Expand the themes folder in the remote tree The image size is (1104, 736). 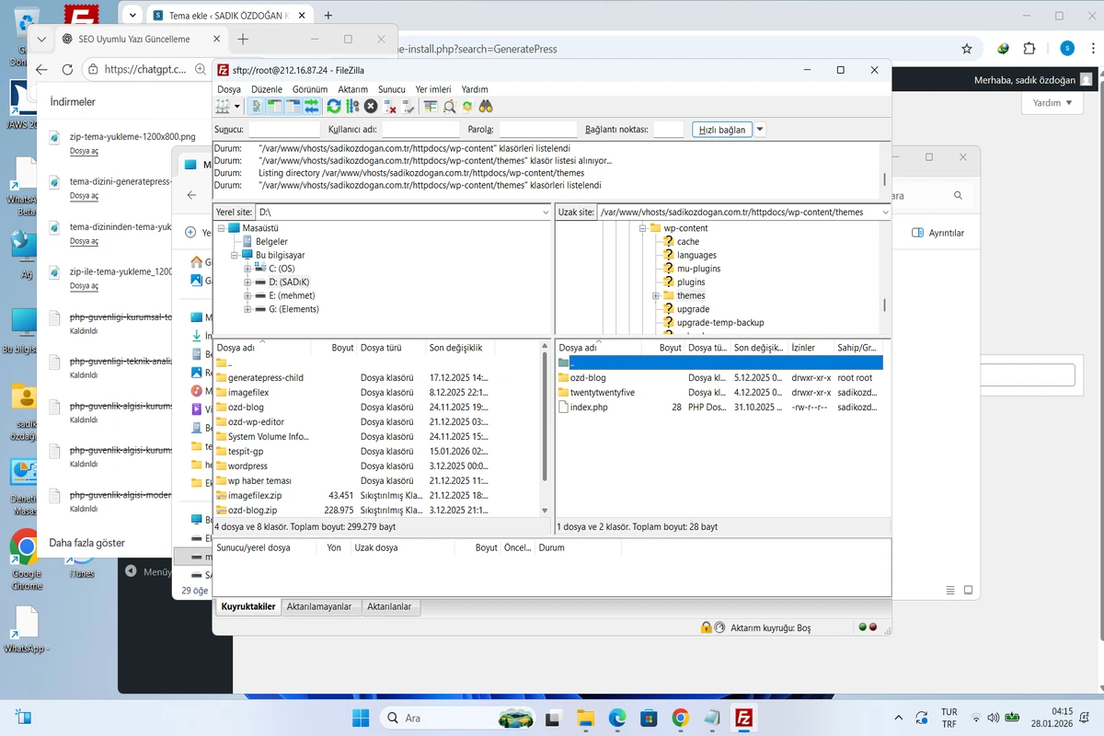point(656,296)
